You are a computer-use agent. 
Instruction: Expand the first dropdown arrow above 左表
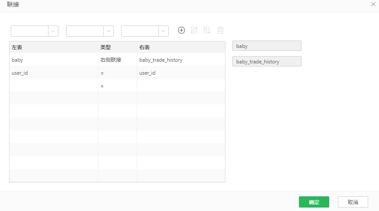point(53,31)
